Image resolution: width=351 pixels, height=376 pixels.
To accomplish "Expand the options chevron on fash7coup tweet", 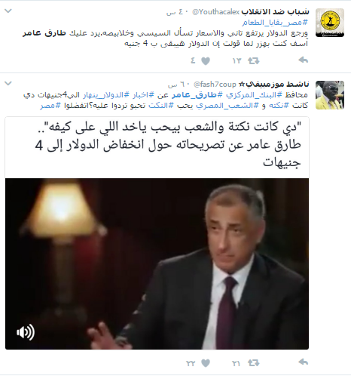I will click(8, 83).
